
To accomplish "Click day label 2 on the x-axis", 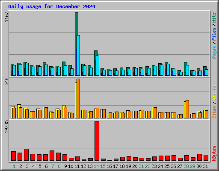I will pos(21,166).
